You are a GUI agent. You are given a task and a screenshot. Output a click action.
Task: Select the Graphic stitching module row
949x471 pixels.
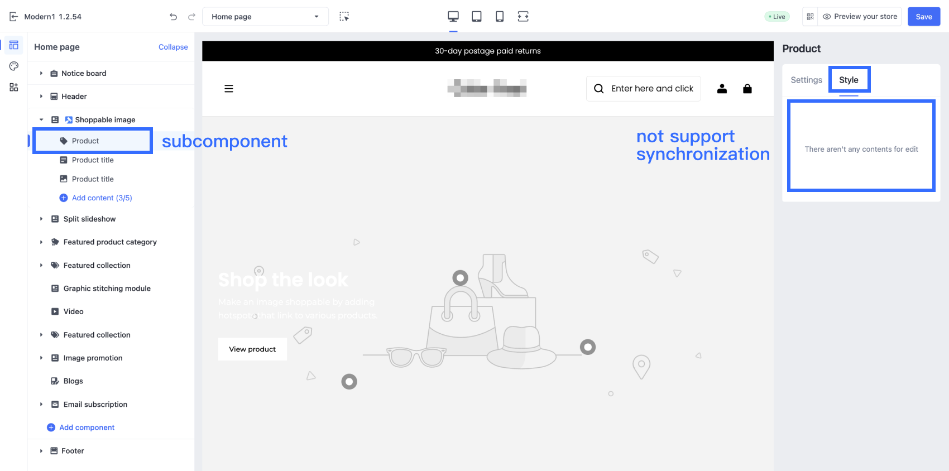(107, 289)
